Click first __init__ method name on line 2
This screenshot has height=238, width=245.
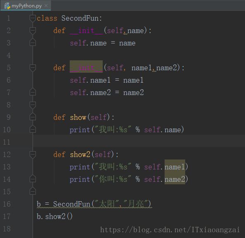86,31
